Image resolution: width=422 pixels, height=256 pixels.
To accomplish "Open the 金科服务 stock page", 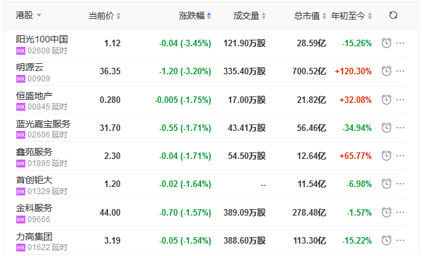I will click(x=34, y=208).
